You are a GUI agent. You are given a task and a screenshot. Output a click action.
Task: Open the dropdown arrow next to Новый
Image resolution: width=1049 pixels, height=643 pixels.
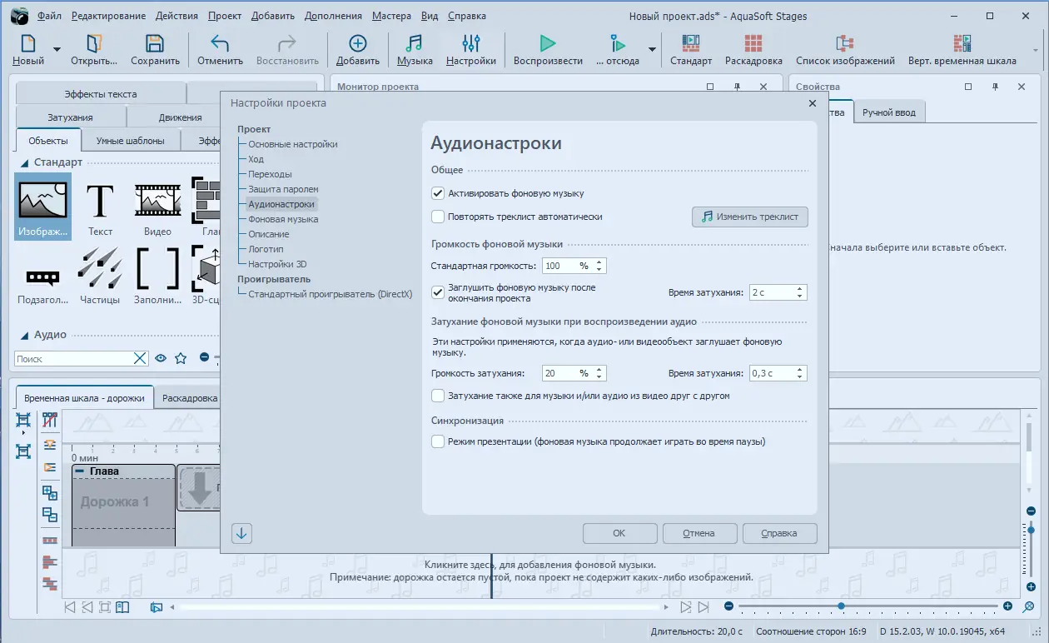tap(57, 50)
